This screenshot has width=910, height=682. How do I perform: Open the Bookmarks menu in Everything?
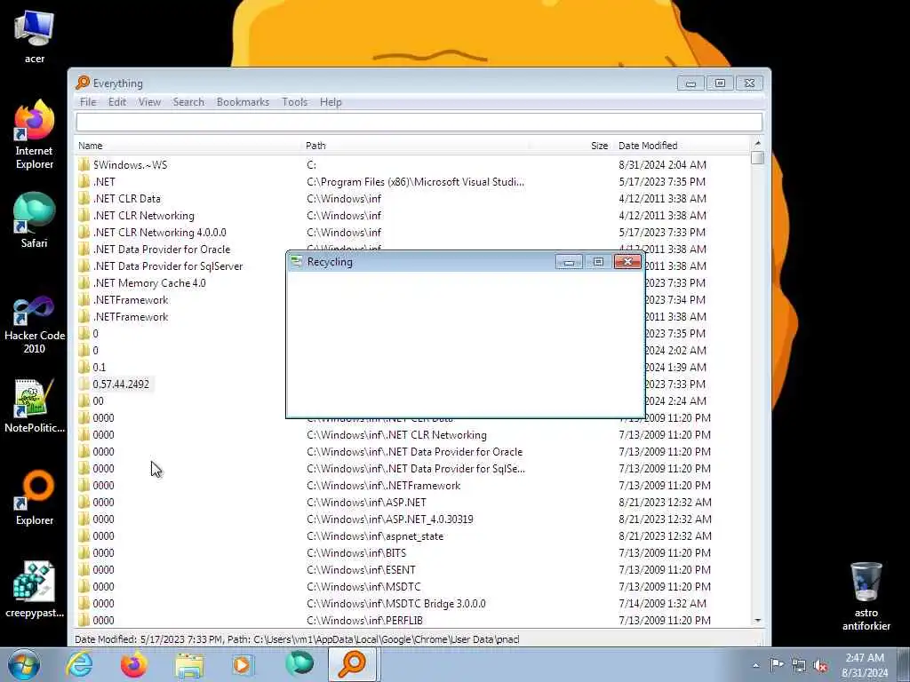(x=243, y=102)
